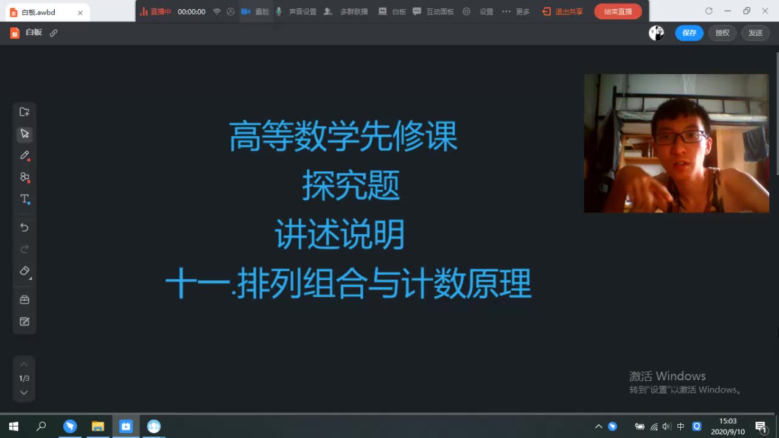Open the shapes tool

coord(24,177)
